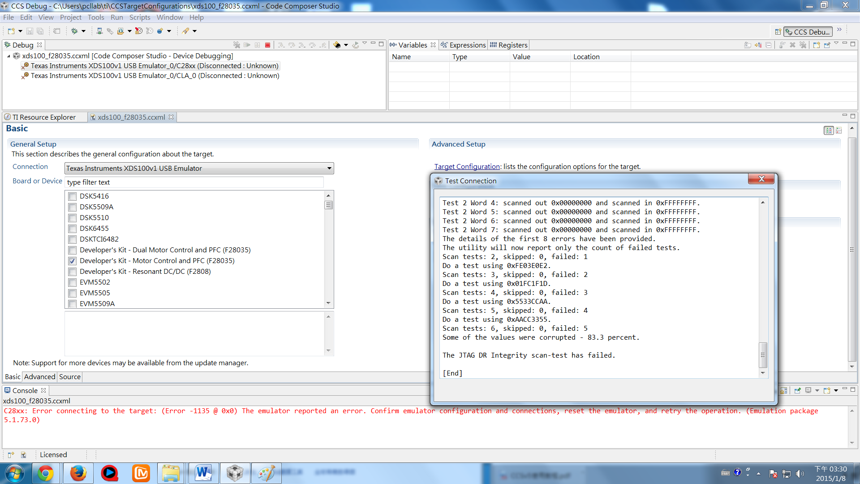Click the taskbar clock showing 03:30
The image size is (860, 484).
pyautogui.click(x=830, y=473)
